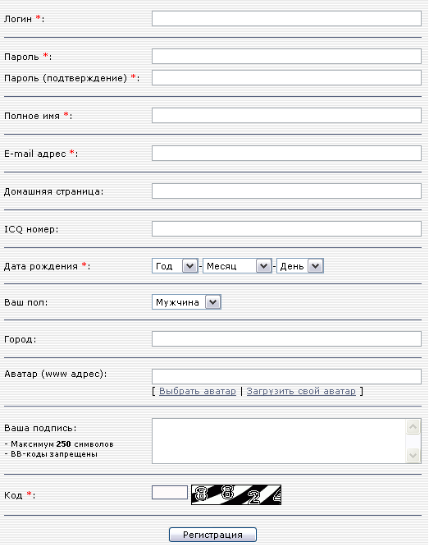The image size is (429, 547).
Task: Click the ICQ номер field
Action: [x=287, y=229]
